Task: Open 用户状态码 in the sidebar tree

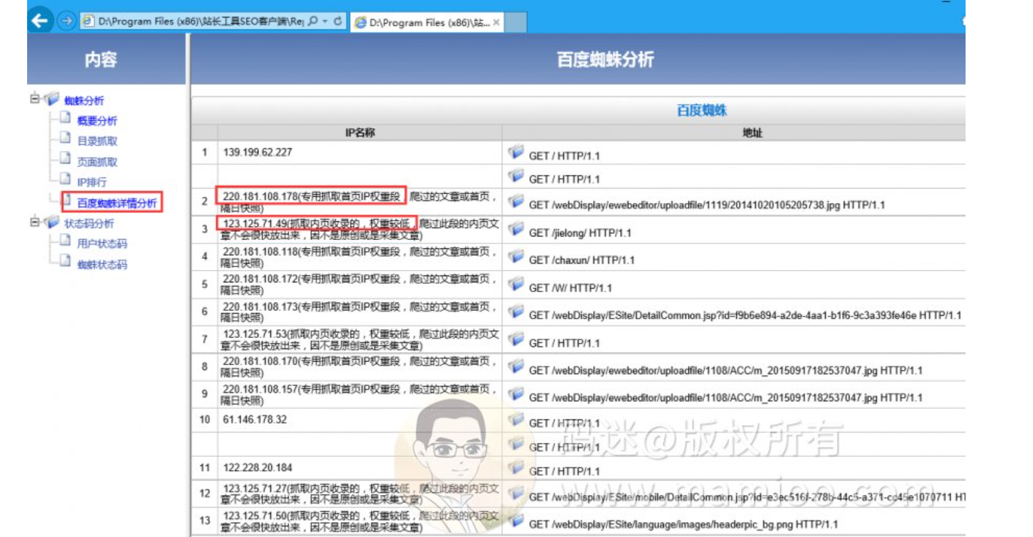Action: [102, 243]
